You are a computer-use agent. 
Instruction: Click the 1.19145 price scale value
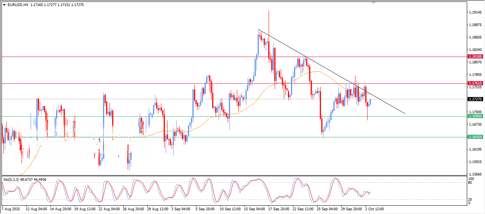(475, 12)
